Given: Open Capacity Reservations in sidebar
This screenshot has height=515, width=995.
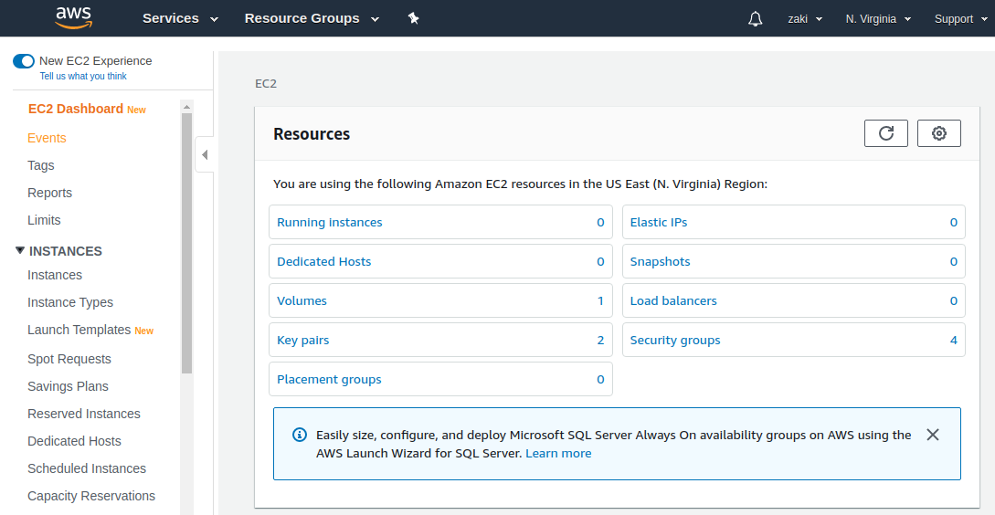Looking at the screenshot, I should coord(91,496).
